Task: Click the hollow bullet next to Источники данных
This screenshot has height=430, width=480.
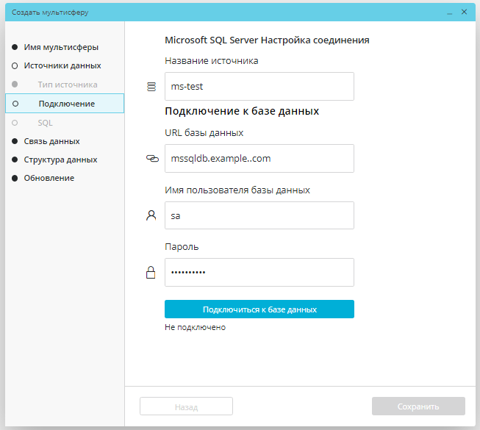Action: 15,66
